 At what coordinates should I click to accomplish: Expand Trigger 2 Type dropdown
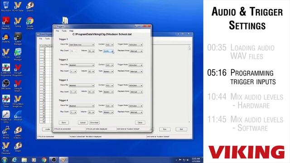click(x=108, y=72)
